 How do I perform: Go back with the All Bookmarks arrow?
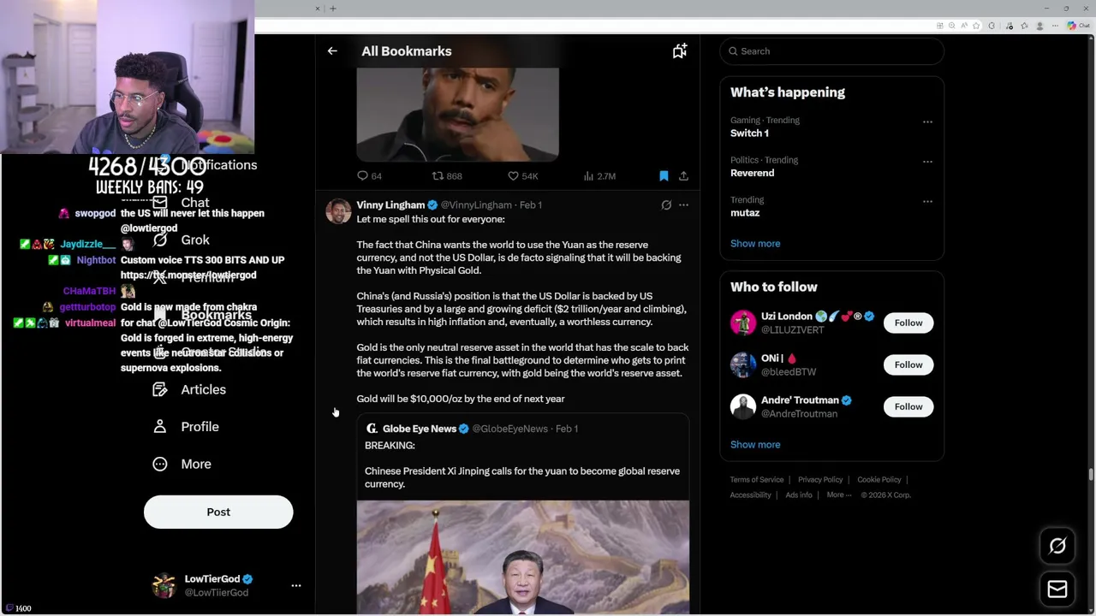[x=332, y=51]
